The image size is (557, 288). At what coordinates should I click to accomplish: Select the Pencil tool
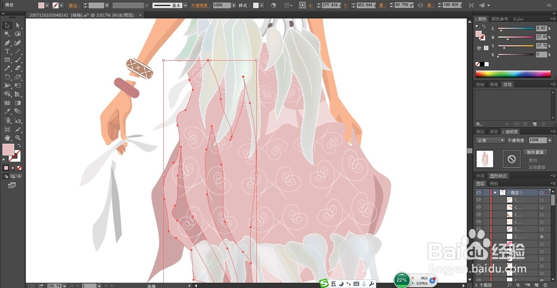point(7,69)
